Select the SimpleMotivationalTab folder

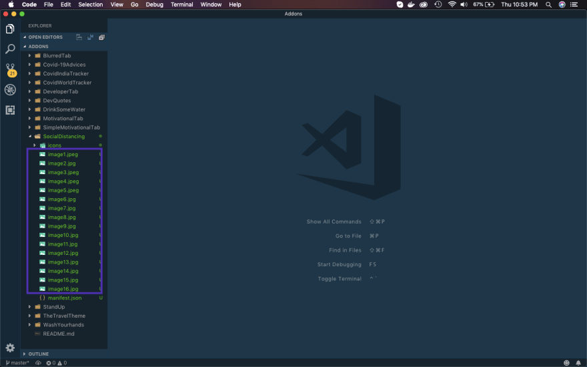click(71, 127)
